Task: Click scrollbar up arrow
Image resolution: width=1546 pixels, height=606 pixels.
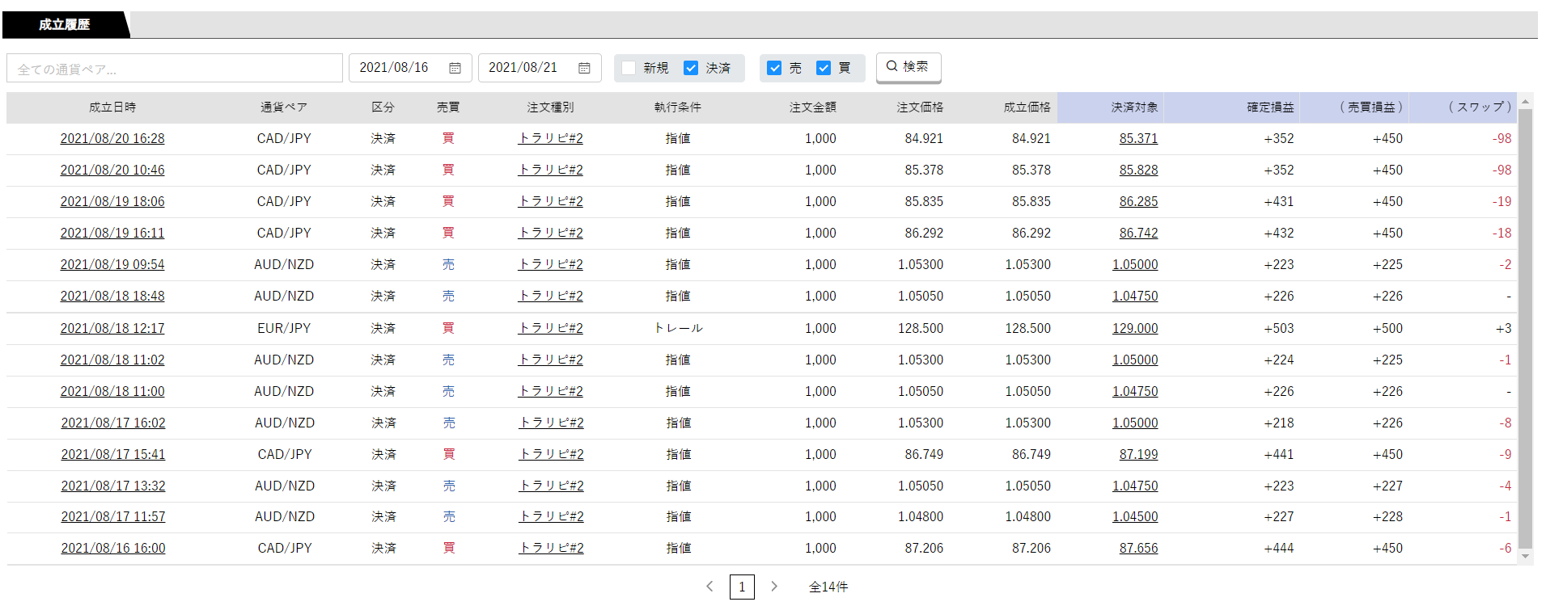Action: tap(1525, 101)
